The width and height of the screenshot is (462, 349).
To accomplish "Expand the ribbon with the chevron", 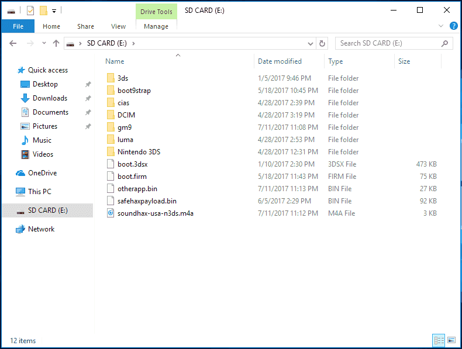I will pos(441,26).
